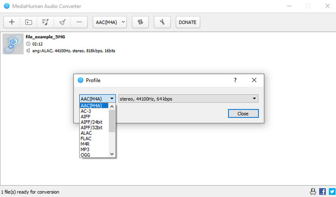Choose FLAC from the format list

click(94, 139)
